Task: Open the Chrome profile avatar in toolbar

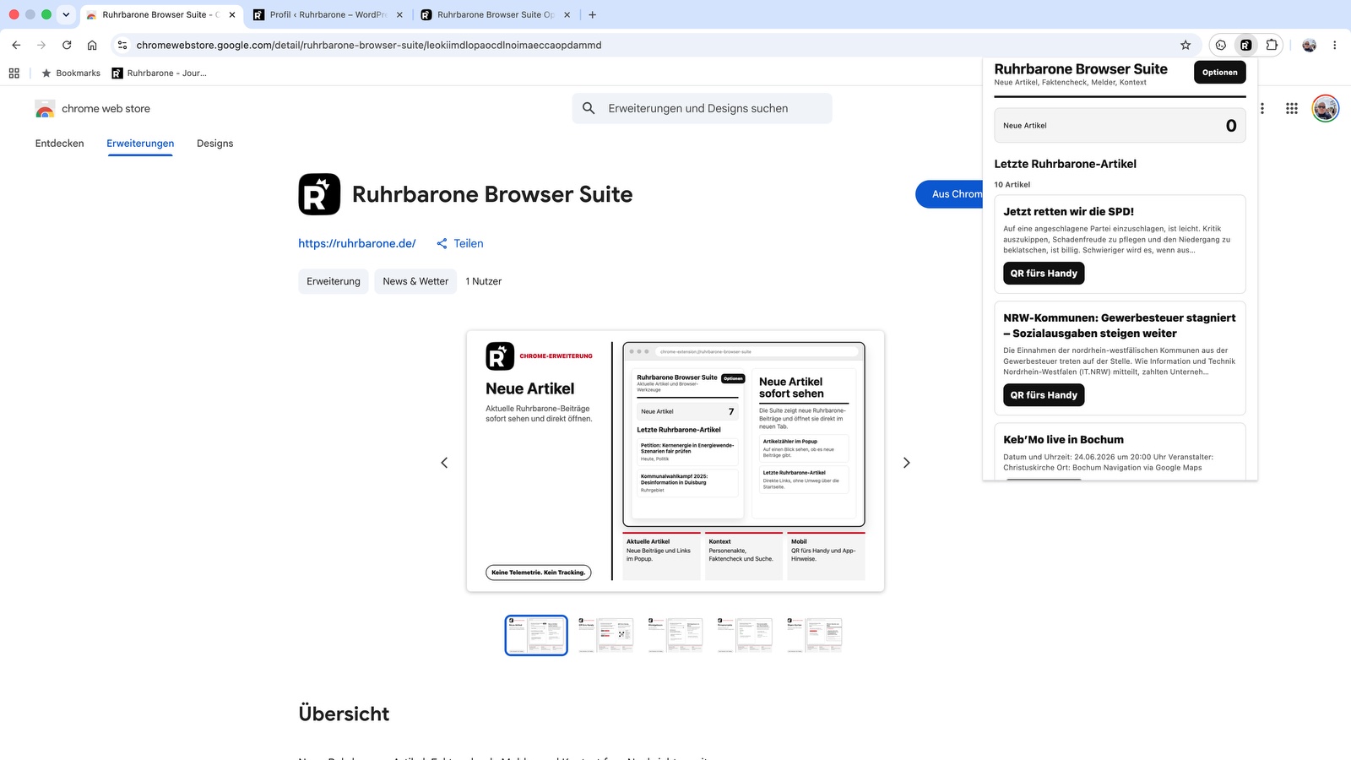Action: pos(1310,45)
